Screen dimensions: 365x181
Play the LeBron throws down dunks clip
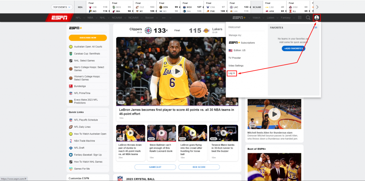click(x=130, y=133)
